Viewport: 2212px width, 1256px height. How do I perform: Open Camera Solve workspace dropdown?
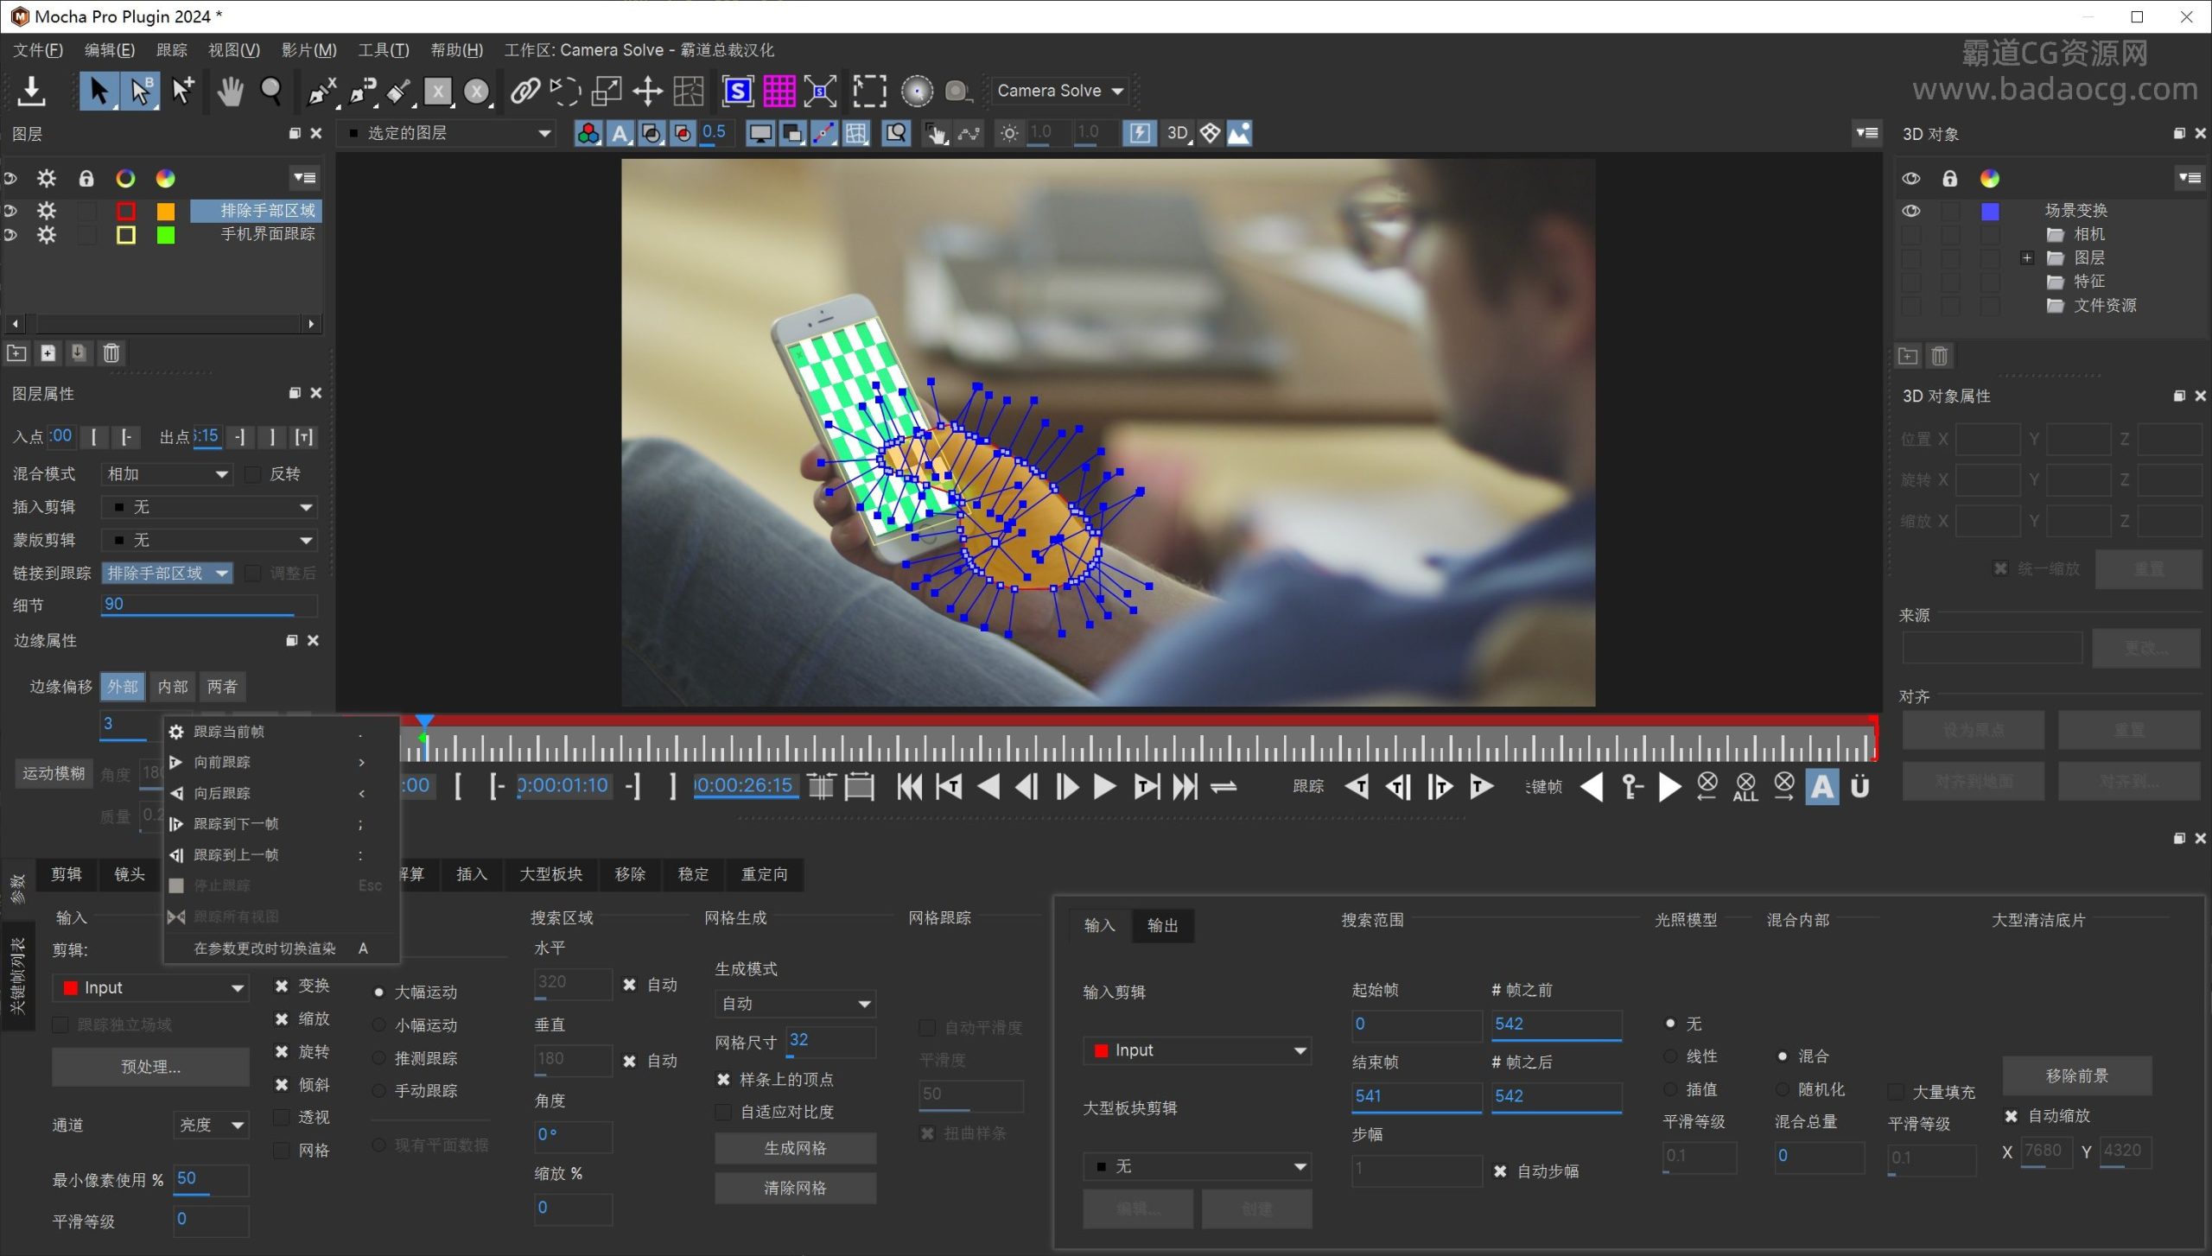coord(1060,91)
